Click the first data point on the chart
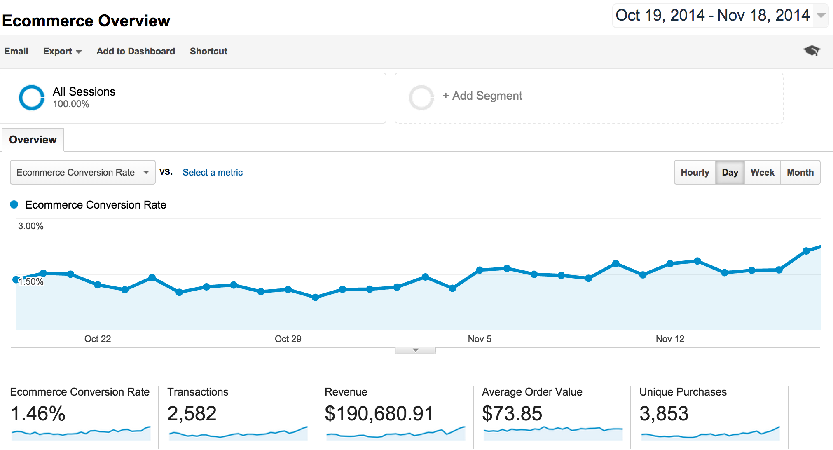Image resolution: width=833 pixels, height=450 pixels. [x=16, y=280]
